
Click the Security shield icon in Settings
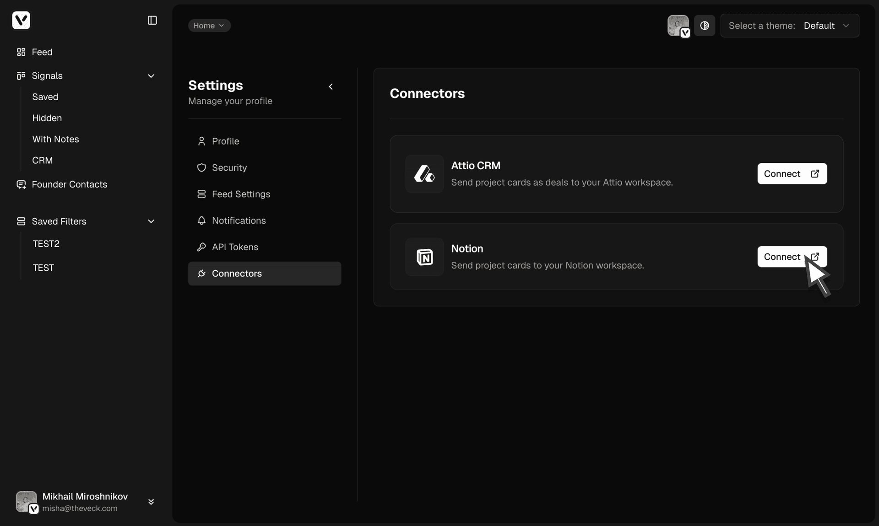(201, 168)
